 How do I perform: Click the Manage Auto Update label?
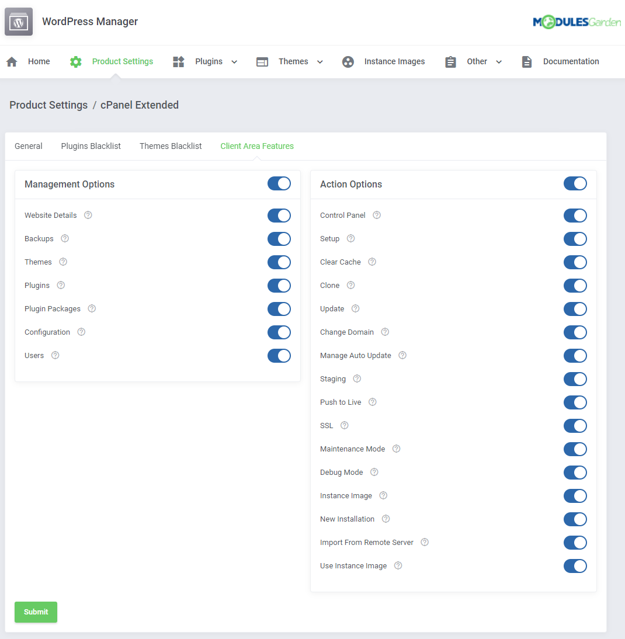356,355
